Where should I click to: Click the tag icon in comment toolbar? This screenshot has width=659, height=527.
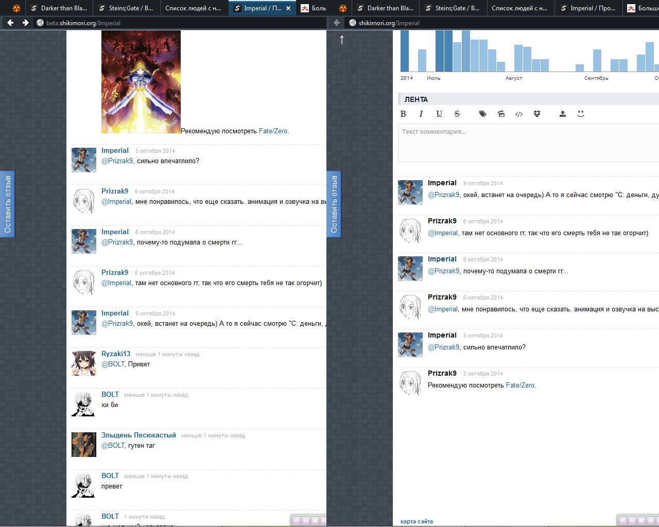tap(482, 114)
